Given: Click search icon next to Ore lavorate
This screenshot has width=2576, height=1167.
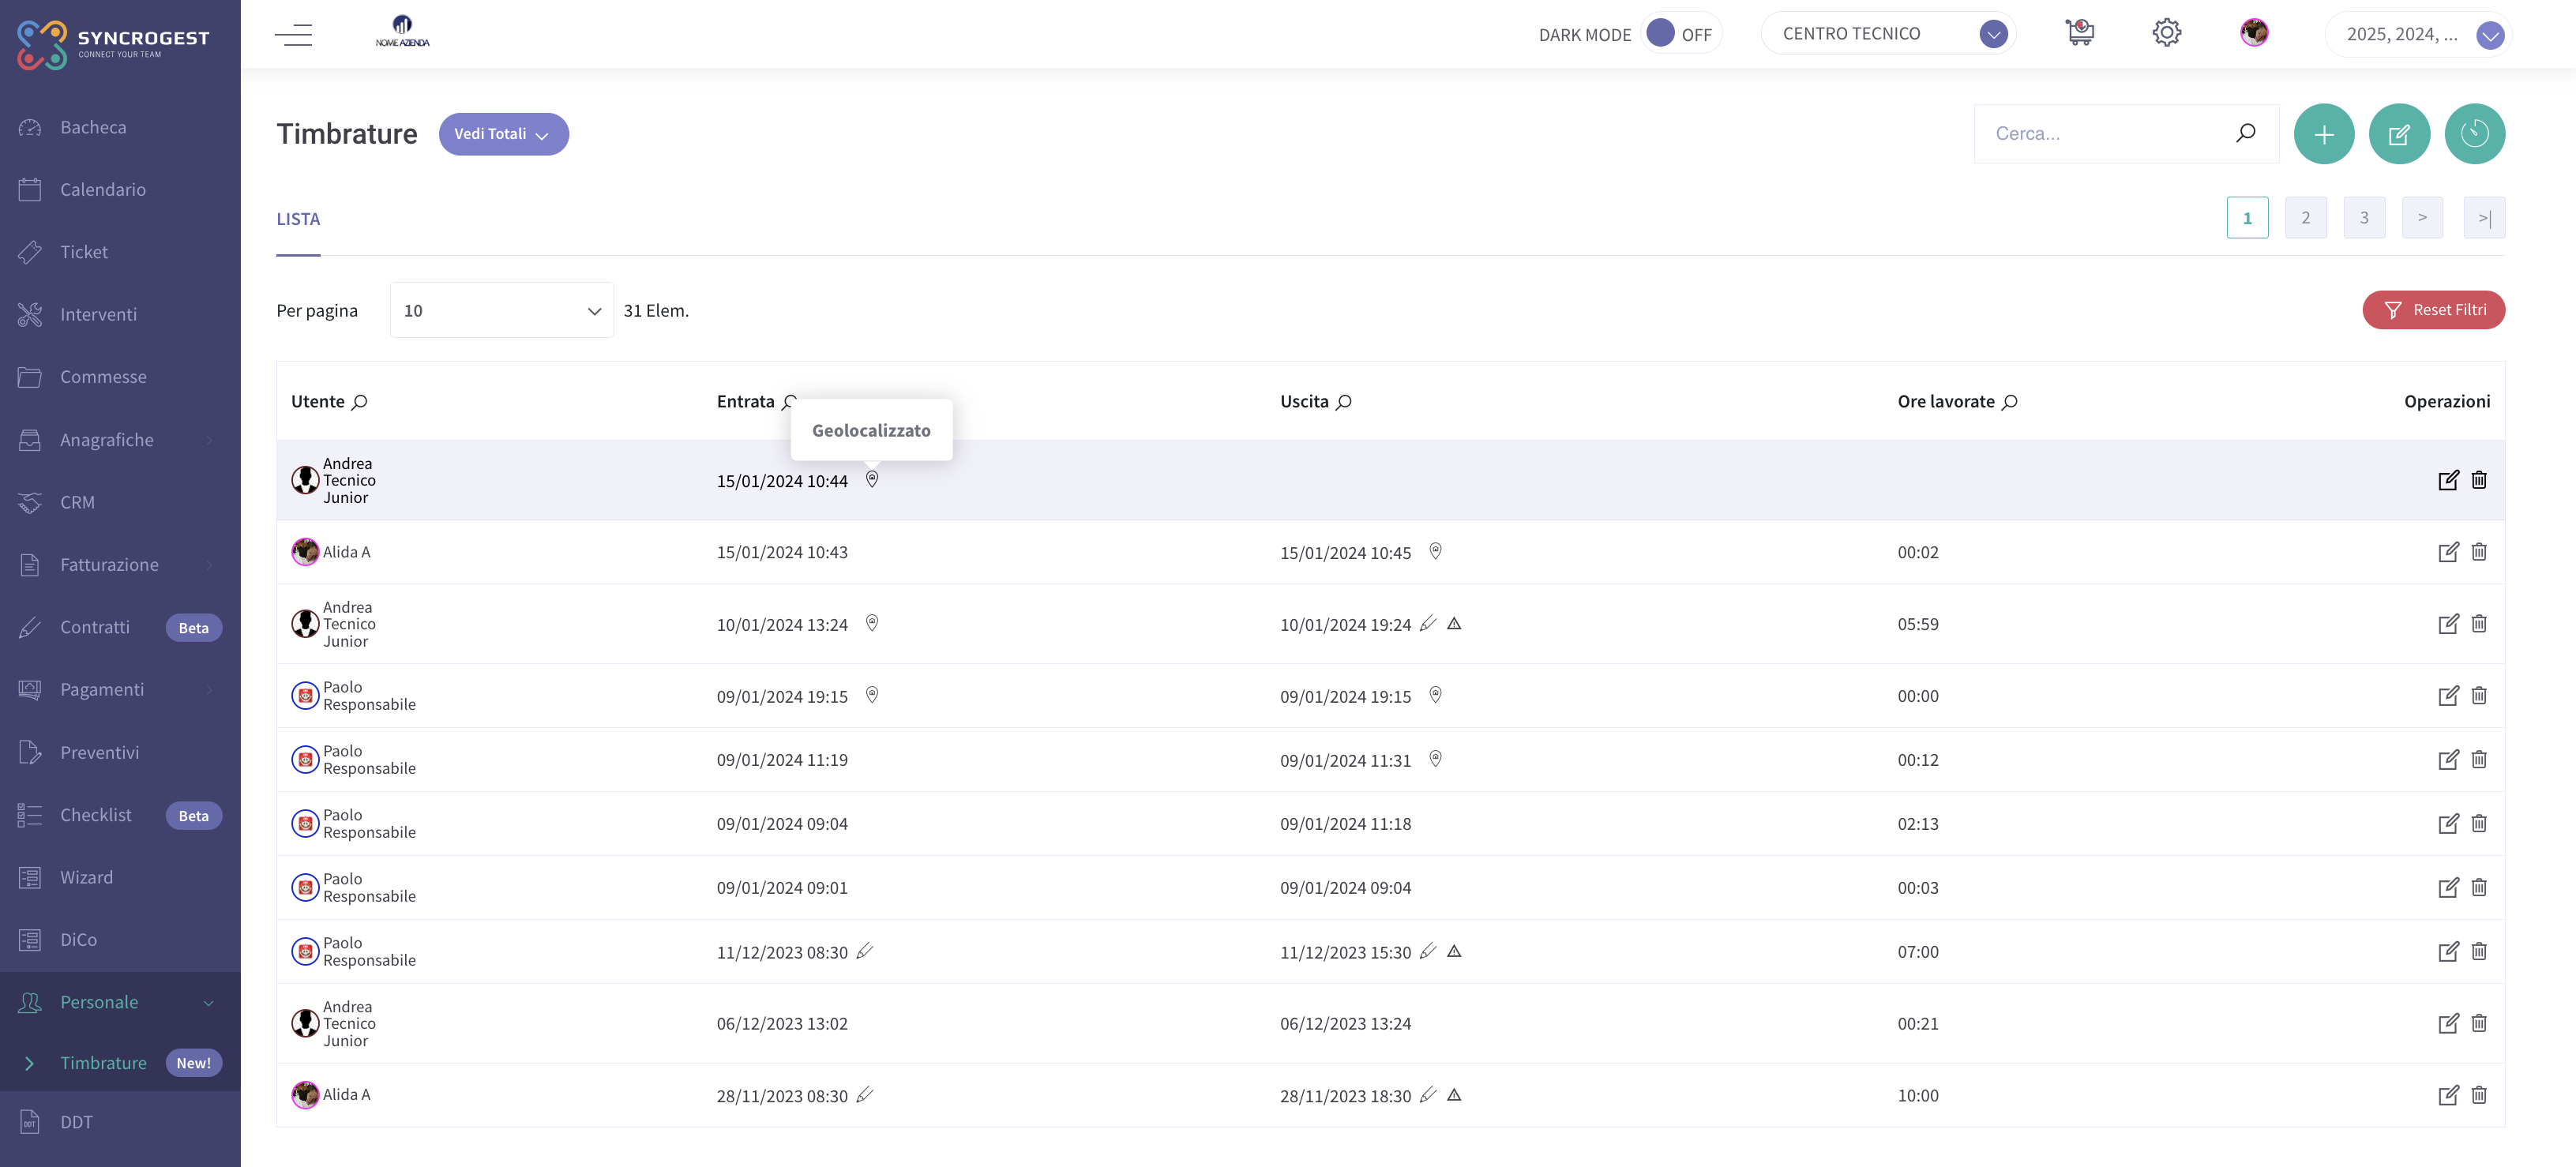Looking at the screenshot, I should (x=2010, y=402).
